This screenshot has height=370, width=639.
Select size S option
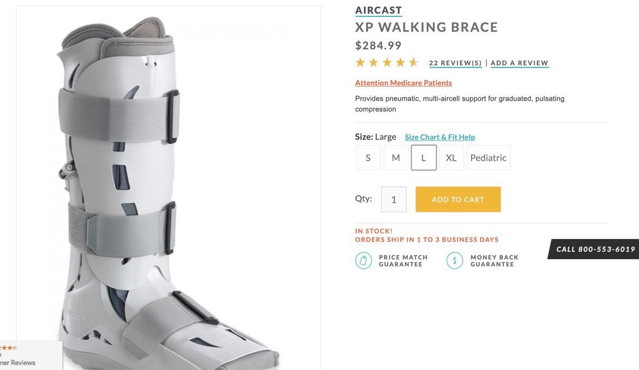(368, 158)
